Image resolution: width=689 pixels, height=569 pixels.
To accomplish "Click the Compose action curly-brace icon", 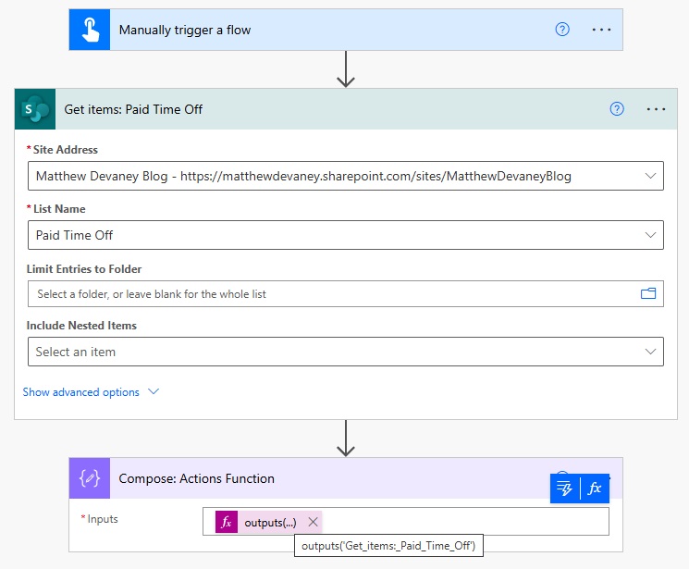I will click(90, 478).
